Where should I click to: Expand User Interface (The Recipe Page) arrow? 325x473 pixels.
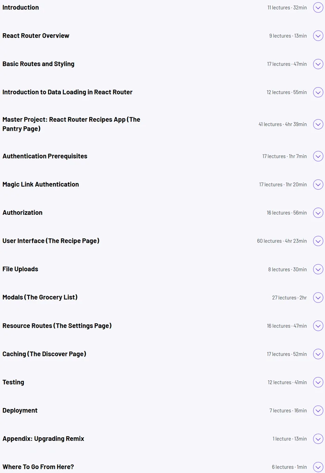318,241
